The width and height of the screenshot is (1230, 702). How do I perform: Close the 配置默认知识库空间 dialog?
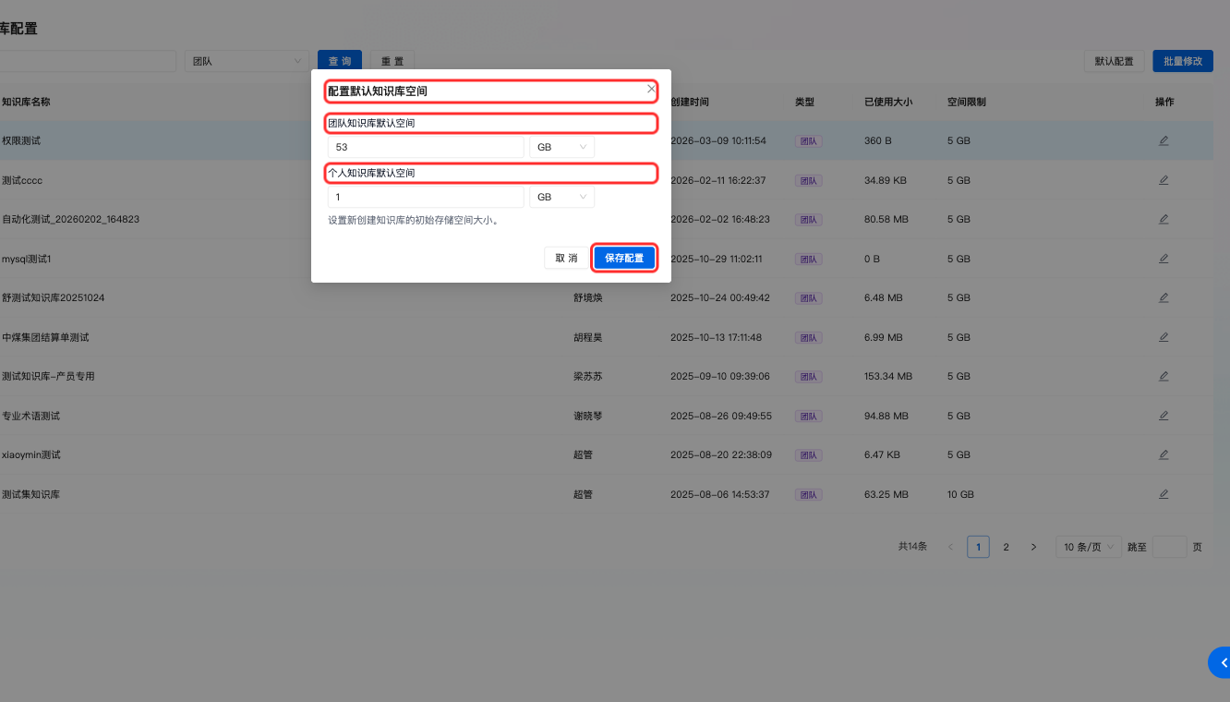(x=651, y=90)
